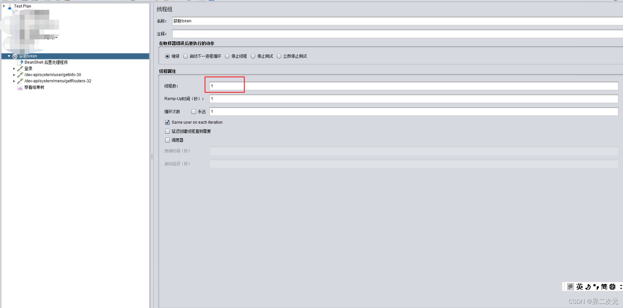
Task: Click the 名称 field containing 获取token
Action: point(397,21)
